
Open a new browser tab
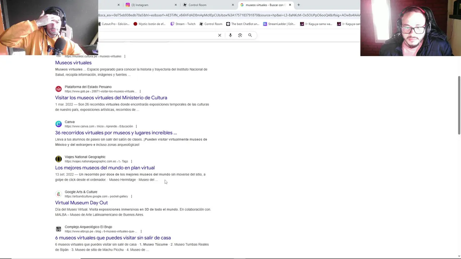tap(299, 5)
